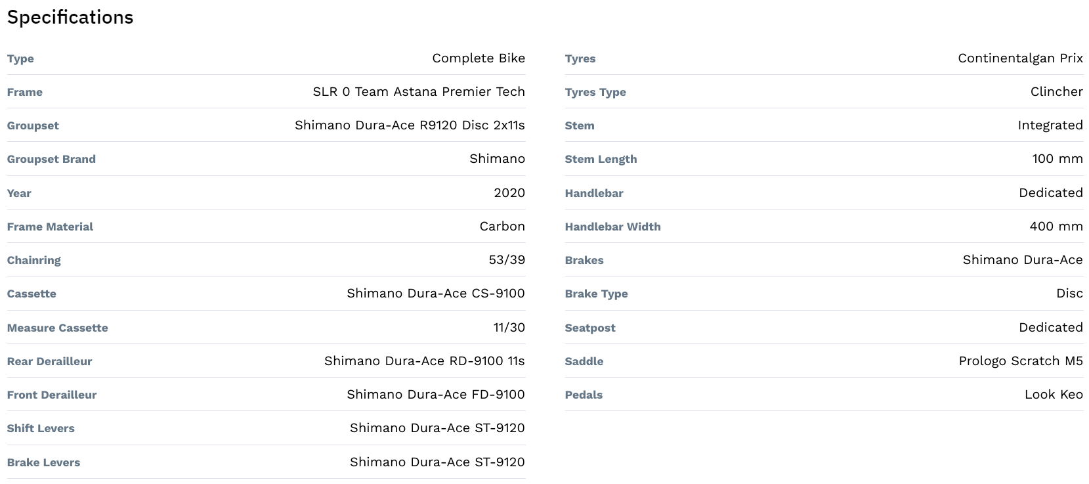Select the Groupset value Shimano Dura-Ace R9120
This screenshot has height=484, width=1089.
(410, 125)
